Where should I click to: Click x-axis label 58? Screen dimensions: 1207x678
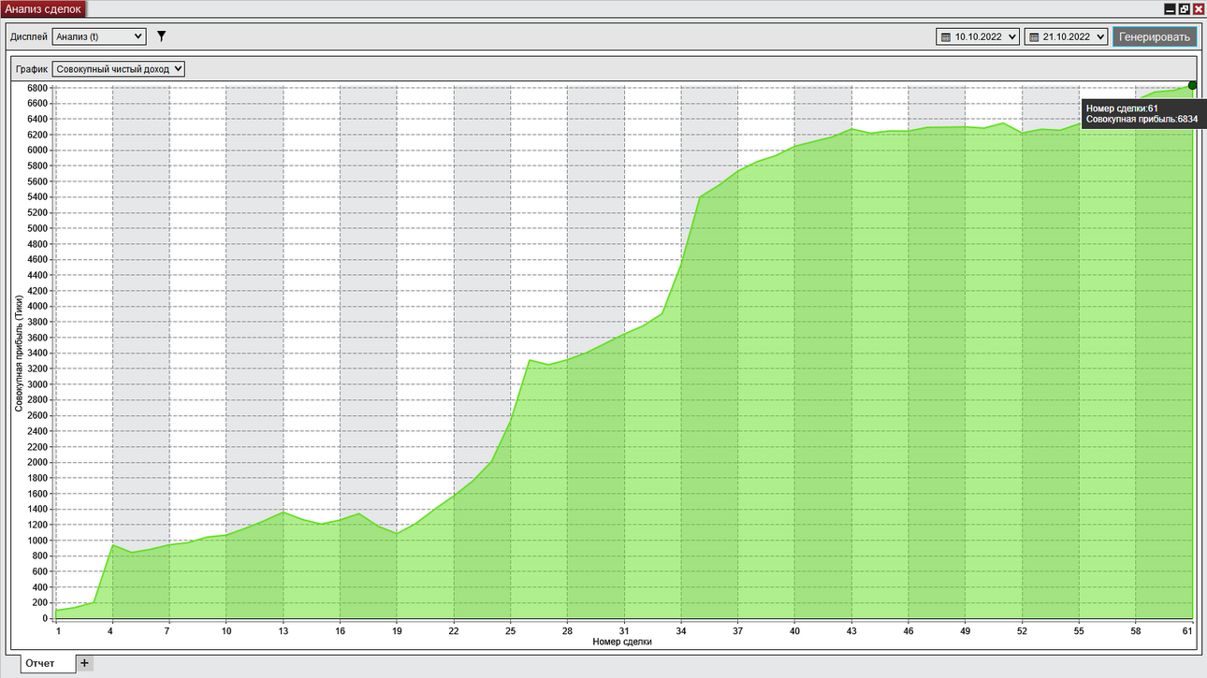pos(1135,631)
